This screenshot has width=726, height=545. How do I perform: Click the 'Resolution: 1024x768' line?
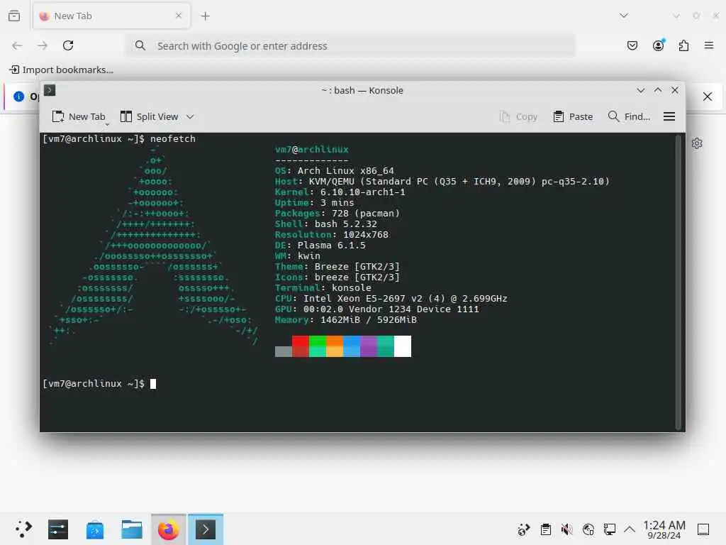[x=332, y=234]
